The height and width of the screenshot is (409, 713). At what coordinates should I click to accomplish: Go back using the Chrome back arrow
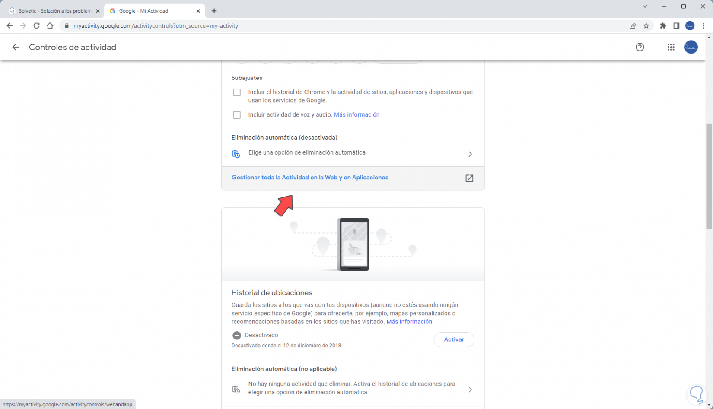pyautogui.click(x=10, y=26)
